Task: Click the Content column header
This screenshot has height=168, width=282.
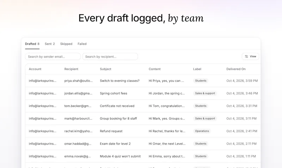Action: tap(155, 69)
